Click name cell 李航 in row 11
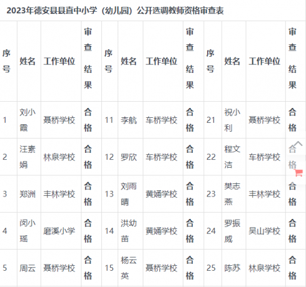 [x=128, y=120]
